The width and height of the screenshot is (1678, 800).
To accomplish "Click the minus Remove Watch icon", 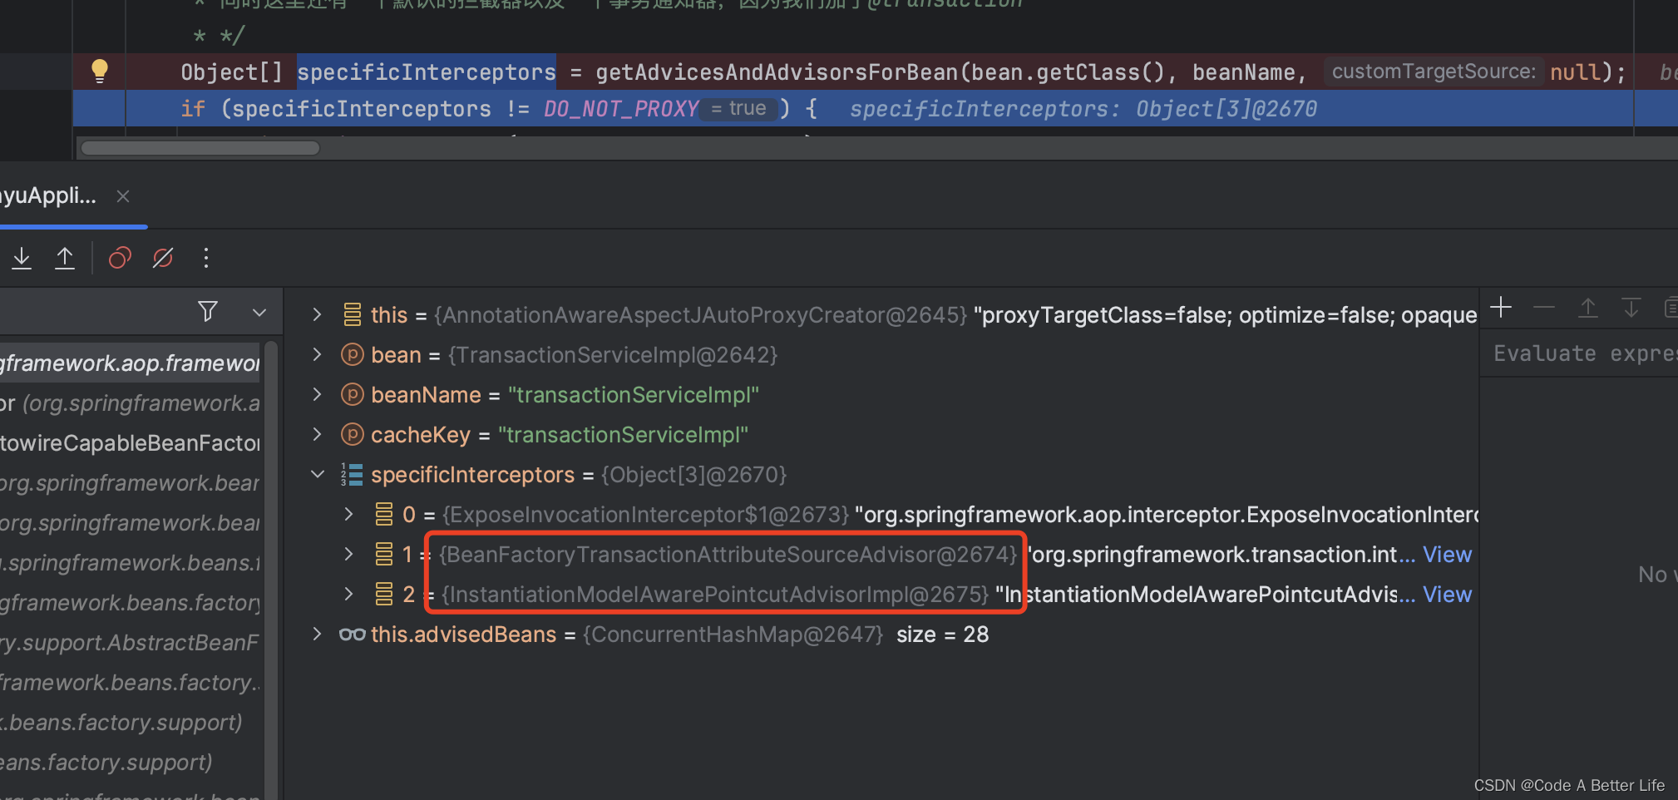I will [1544, 308].
